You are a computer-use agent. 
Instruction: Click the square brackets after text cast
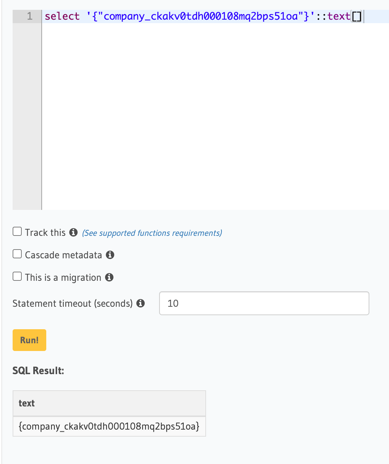tap(357, 16)
